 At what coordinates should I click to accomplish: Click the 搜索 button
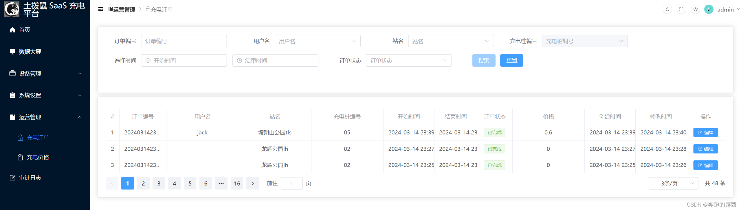click(484, 61)
